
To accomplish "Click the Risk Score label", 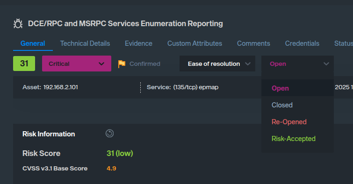I will pyautogui.click(x=42, y=153).
